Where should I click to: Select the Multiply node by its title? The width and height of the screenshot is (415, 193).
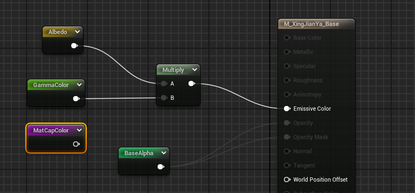click(173, 70)
